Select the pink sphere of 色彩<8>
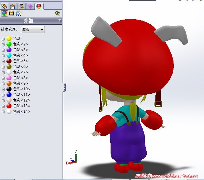Image resolution: width=204 pixels, height=180 pixels. tap(9, 78)
